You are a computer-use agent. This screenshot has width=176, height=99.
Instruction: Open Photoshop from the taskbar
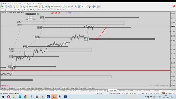click(65, 97)
